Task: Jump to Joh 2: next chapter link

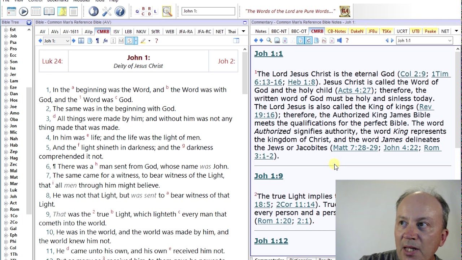Action: [x=226, y=61]
